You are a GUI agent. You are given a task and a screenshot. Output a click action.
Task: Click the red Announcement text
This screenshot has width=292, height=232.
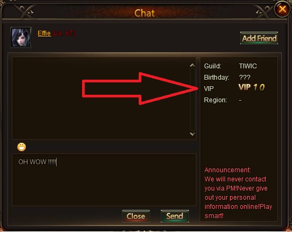(x=239, y=193)
